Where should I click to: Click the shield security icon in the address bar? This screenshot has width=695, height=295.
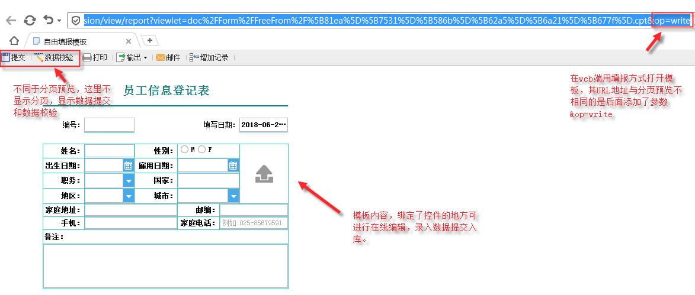(76, 20)
